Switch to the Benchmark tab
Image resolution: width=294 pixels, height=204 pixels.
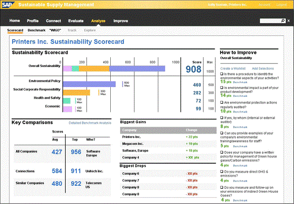pyautogui.click(x=37, y=30)
